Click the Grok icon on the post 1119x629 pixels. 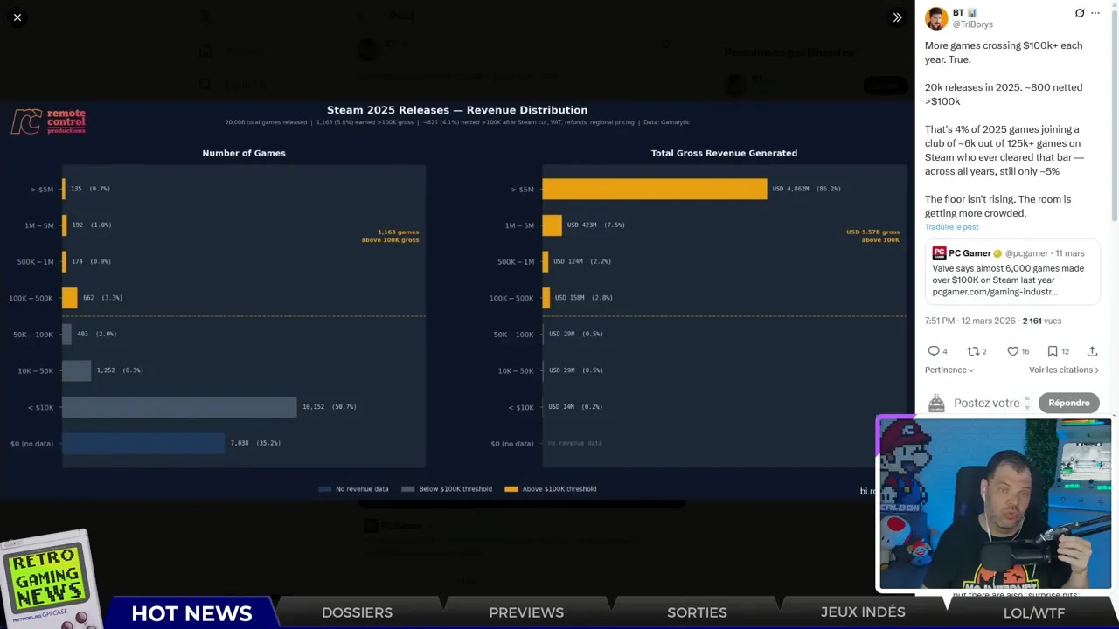tap(1080, 13)
